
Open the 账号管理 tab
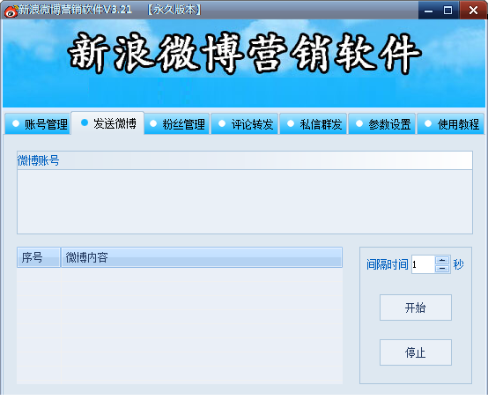(x=37, y=124)
